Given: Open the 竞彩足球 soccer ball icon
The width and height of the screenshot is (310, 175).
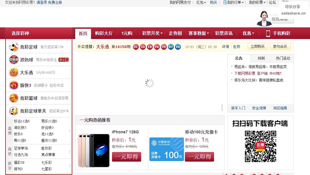Looking at the screenshot, I should tap(14, 47).
